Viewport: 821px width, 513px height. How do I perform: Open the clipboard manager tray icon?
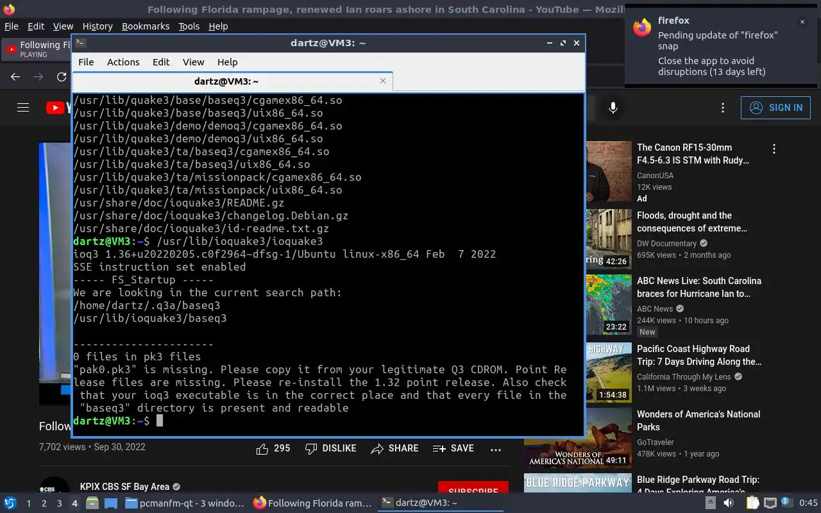tap(752, 503)
